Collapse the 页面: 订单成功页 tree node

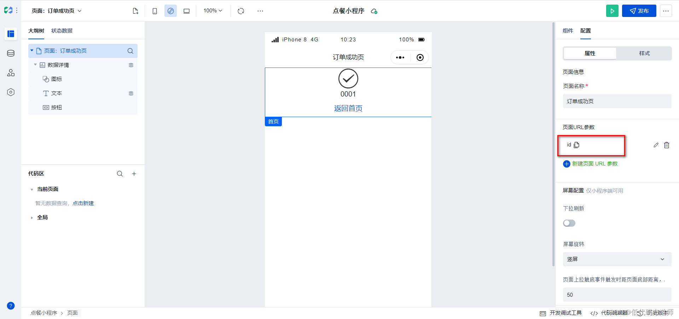pos(32,51)
